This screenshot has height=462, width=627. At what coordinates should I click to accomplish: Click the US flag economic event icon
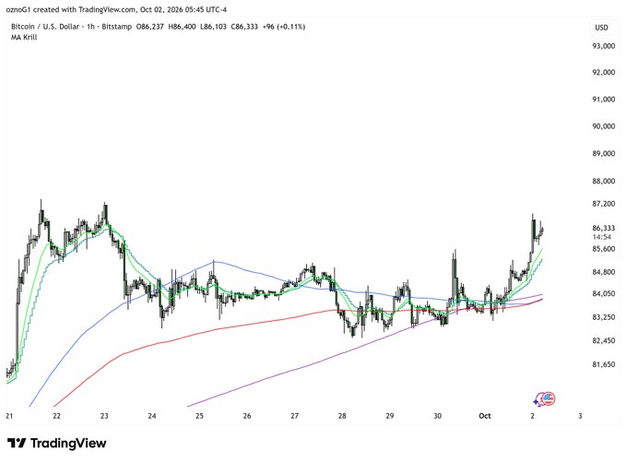click(x=549, y=398)
